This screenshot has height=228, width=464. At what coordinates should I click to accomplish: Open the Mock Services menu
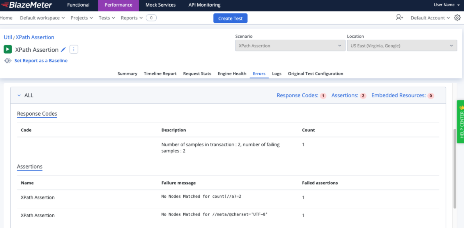point(160,5)
